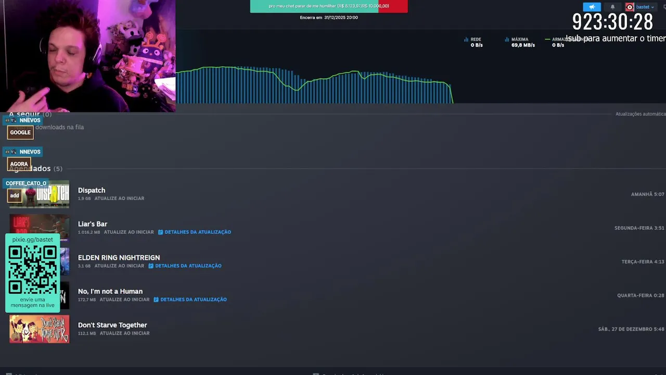Image resolution: width=666 pixels, height=375 pixels.
Task: Open Liar's Bar update details icon
Action: click(160, 232)
